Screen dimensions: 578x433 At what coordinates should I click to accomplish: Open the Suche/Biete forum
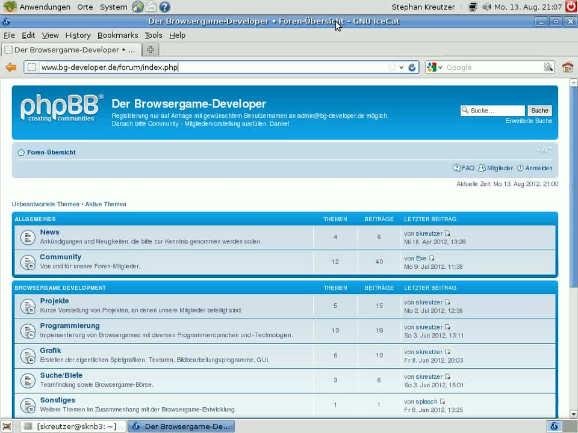coord(61,375)
